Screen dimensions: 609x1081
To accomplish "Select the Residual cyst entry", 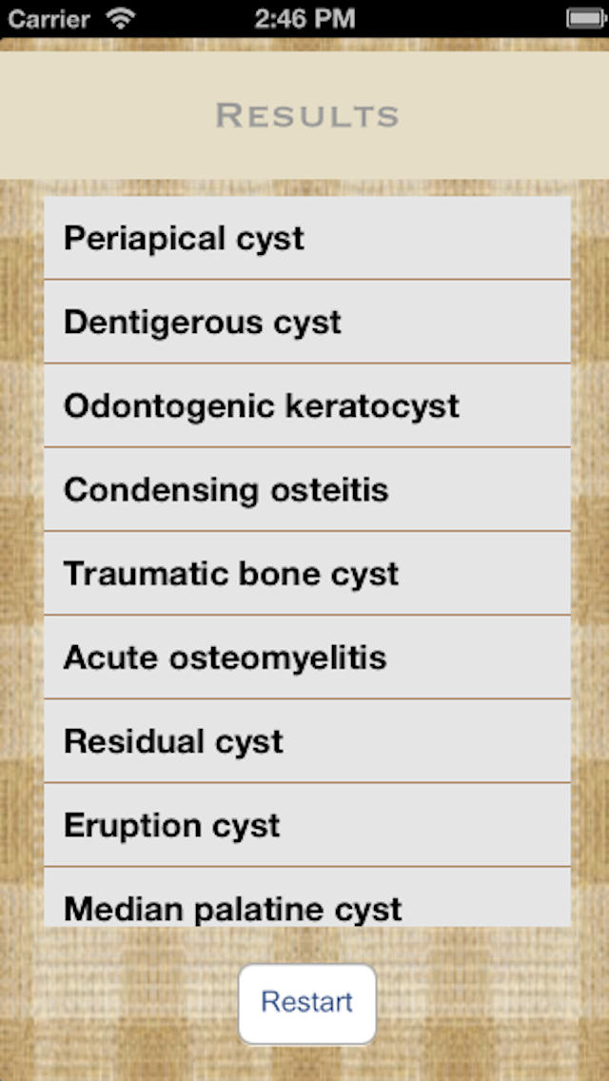I will (304, 740).
